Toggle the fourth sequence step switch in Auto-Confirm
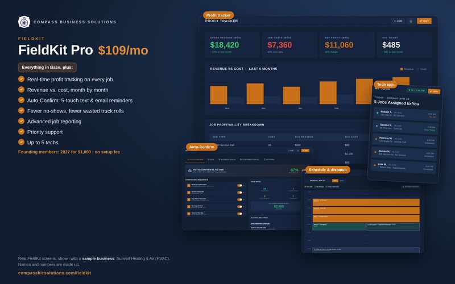455x284 pixels. (239, 207)
